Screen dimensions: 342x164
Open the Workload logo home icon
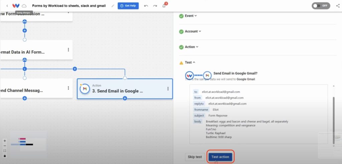[16, 6]
